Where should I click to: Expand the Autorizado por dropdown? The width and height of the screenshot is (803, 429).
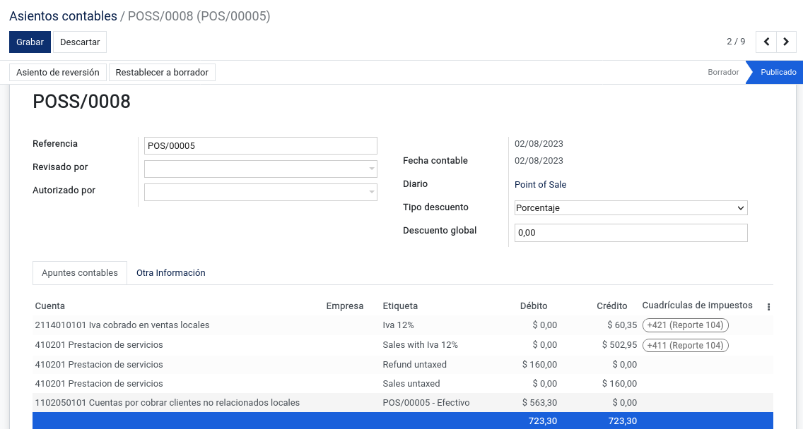click(x=261, y=192)
